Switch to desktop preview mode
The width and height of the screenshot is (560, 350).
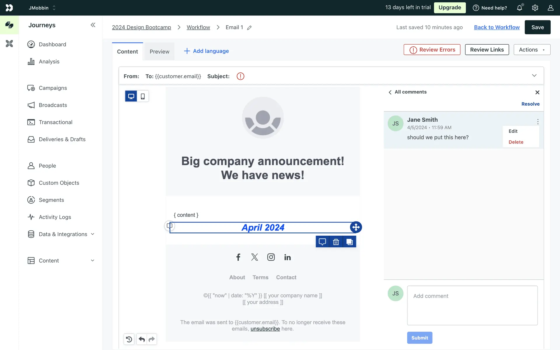click(131, 96)
